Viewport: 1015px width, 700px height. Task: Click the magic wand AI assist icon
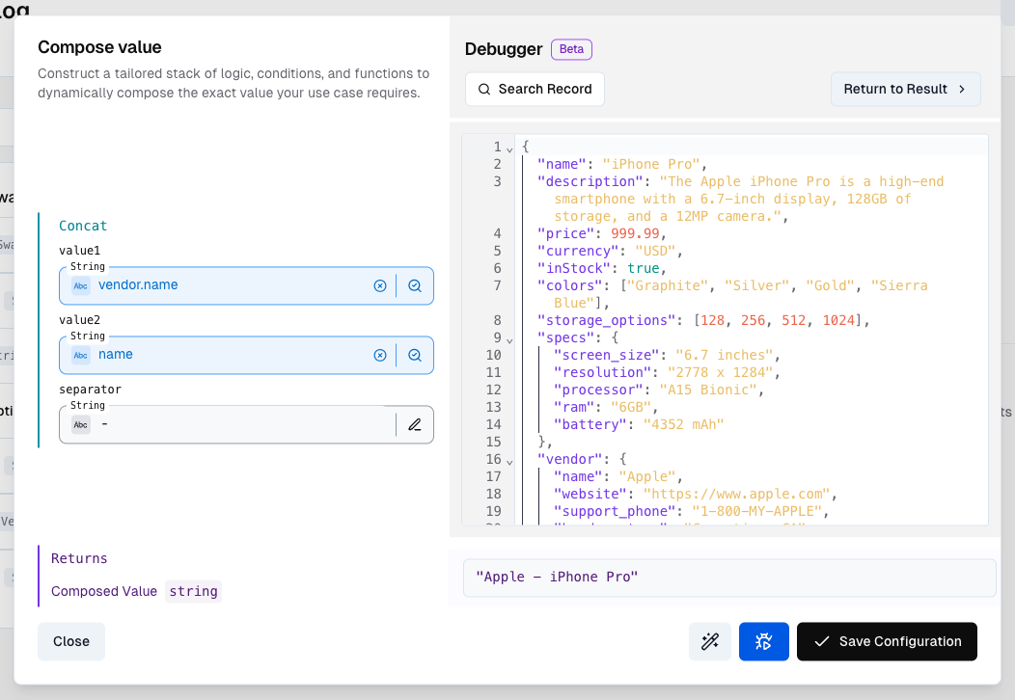pos(710,641)
